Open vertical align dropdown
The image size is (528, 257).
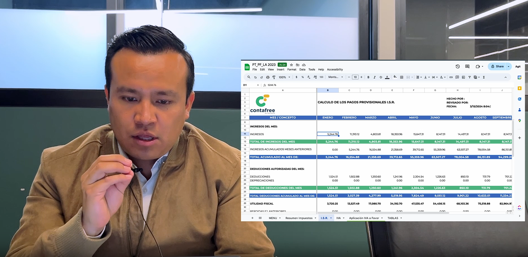click(427, 77)
